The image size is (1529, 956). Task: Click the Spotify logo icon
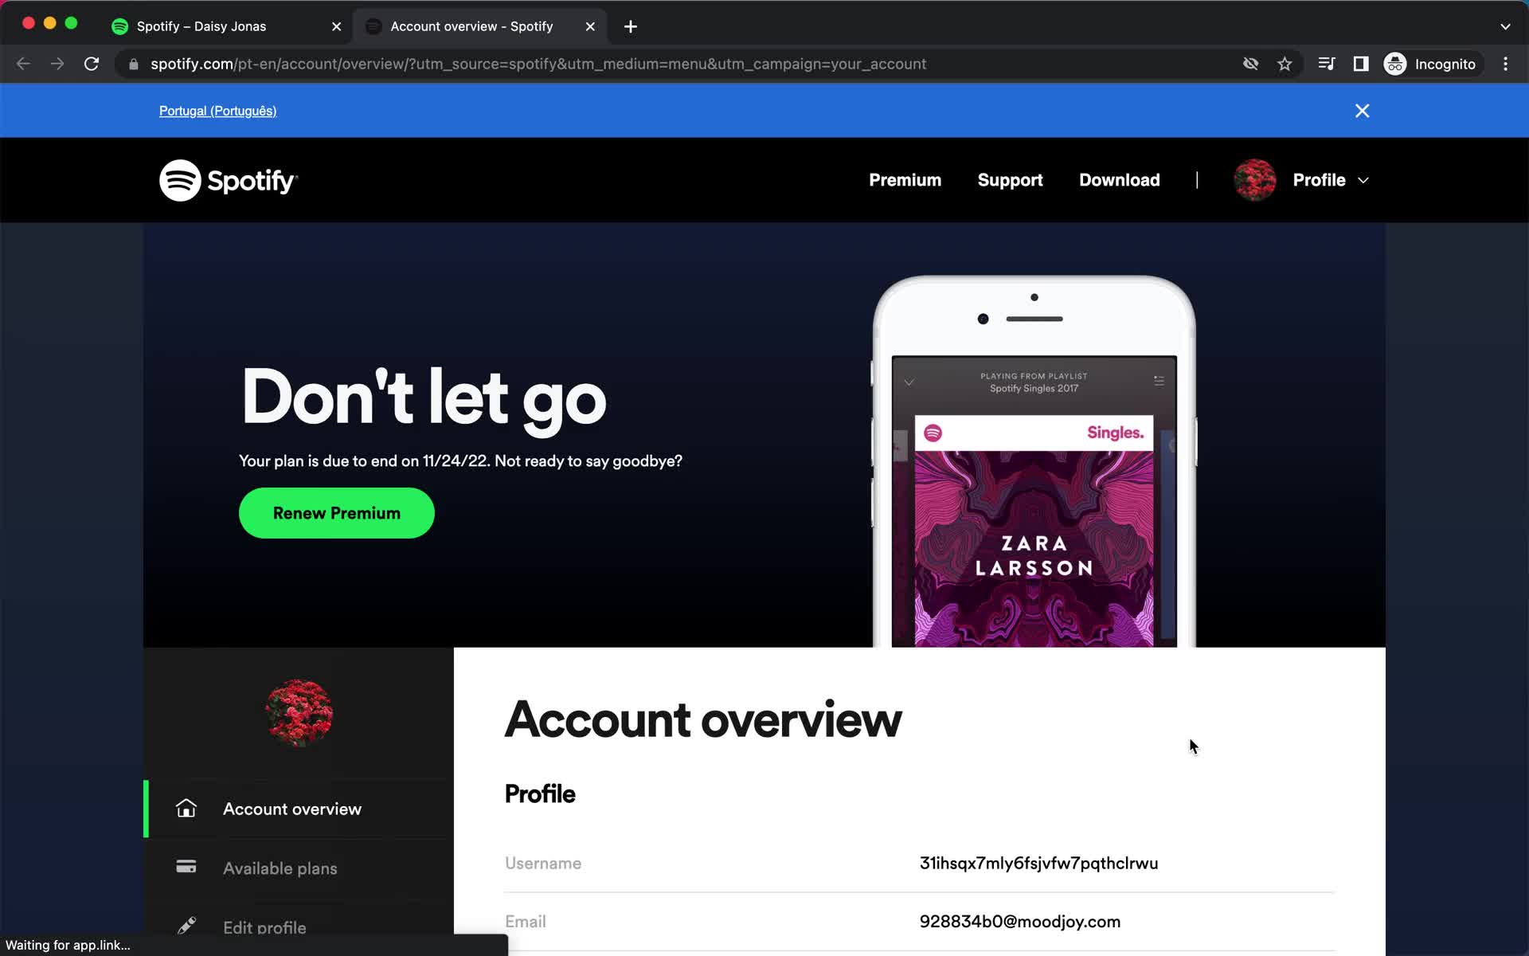point(178,179)
